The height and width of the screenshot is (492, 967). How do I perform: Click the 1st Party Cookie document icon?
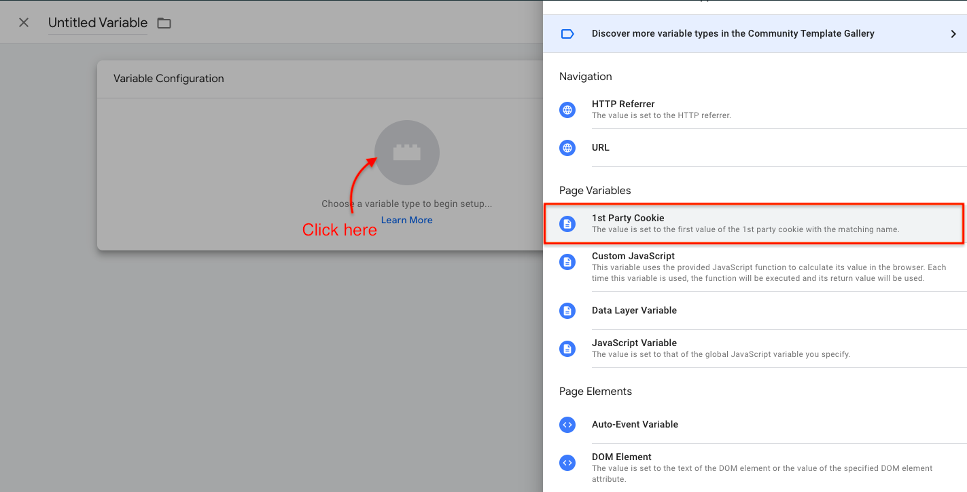click(x=567, y=224)
